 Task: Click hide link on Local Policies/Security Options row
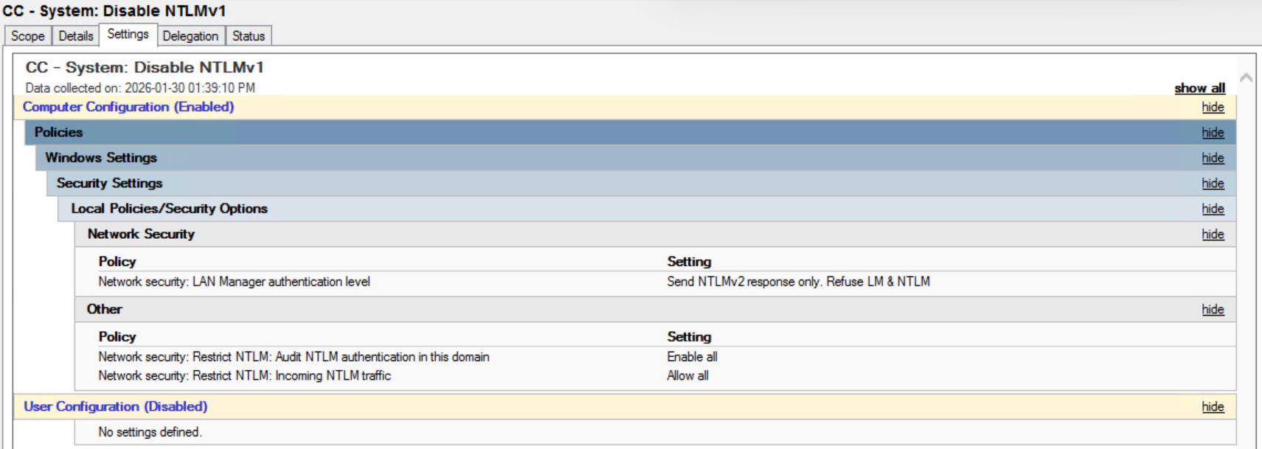[x=1213, y=209]
